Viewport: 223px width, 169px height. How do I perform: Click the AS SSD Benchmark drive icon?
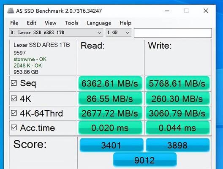(11, 11)
